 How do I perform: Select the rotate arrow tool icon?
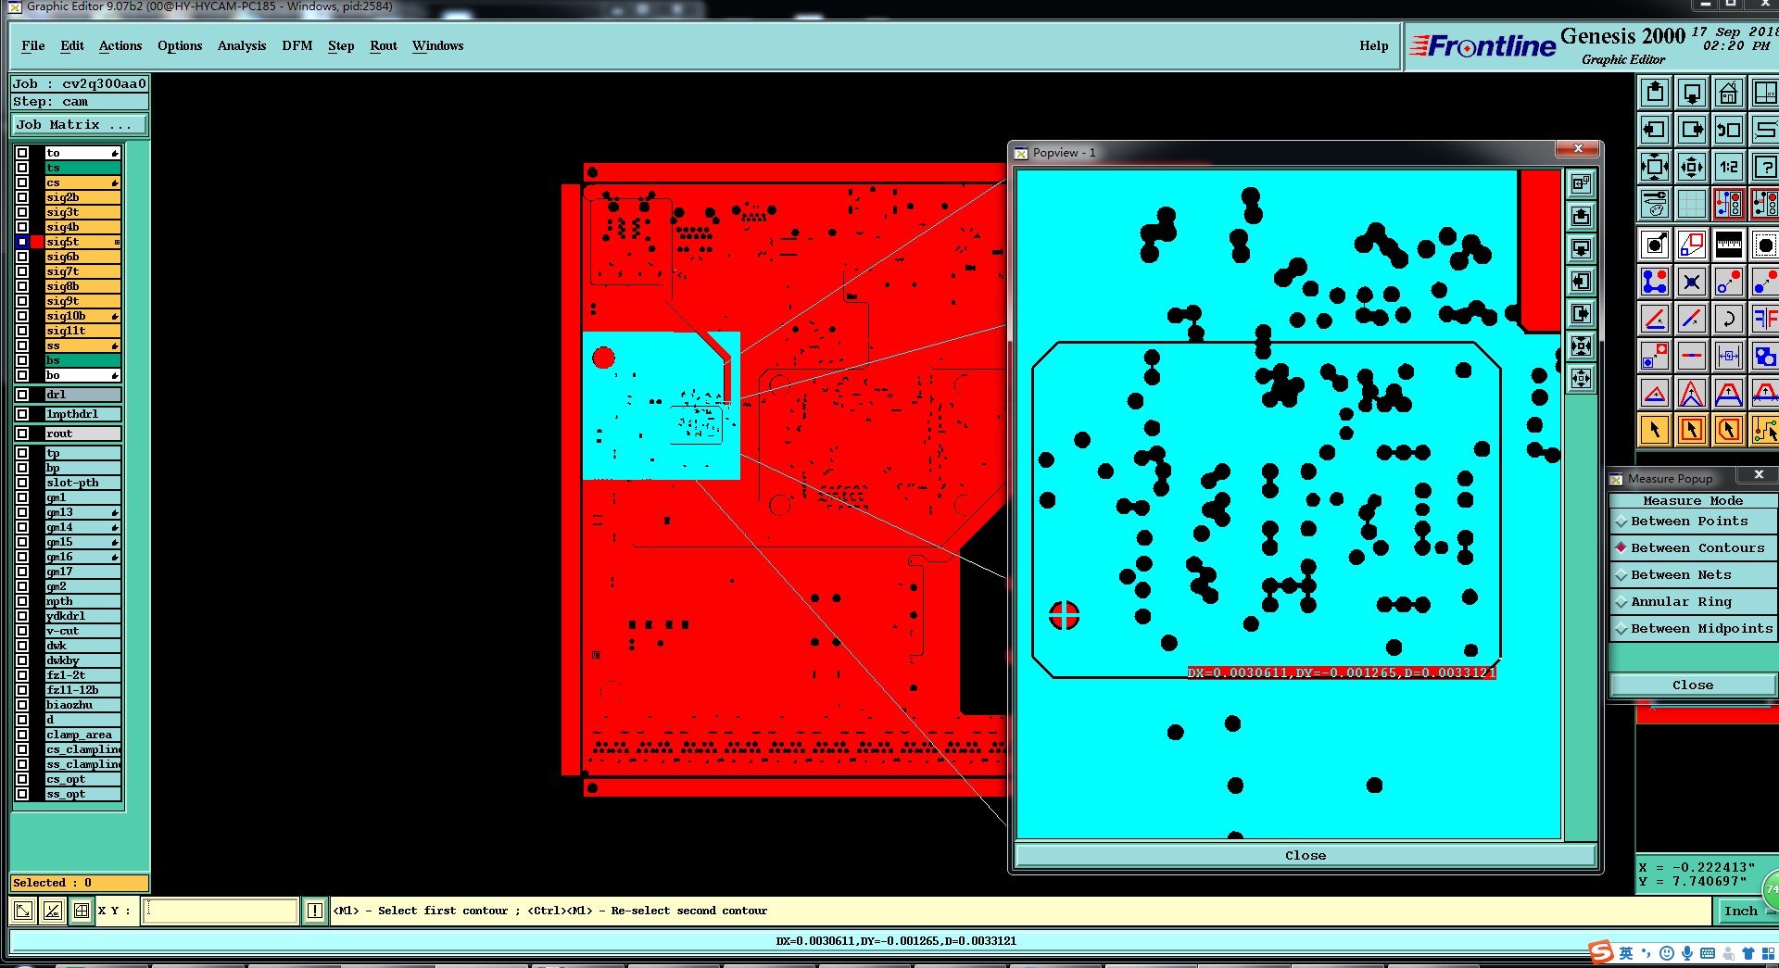coord(1728,319)
